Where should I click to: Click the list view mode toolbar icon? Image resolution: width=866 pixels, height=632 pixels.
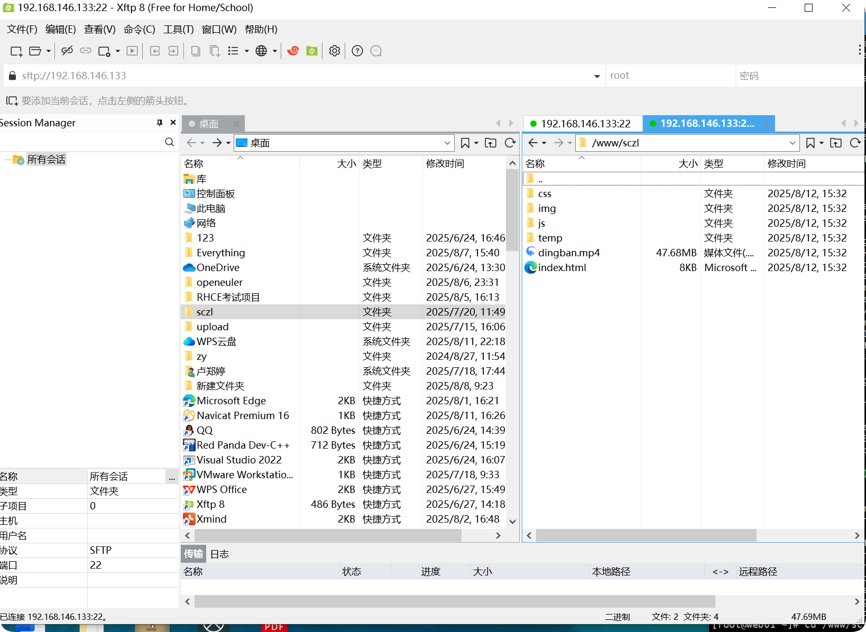click(233, 51)
